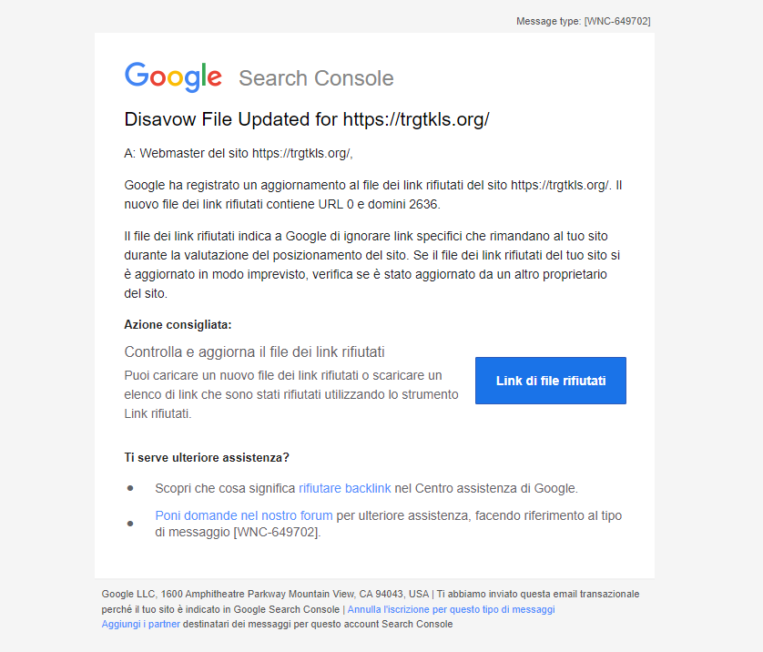The image size is (763, 652).
Task: Click the Google logo
Action: [173, 76]
